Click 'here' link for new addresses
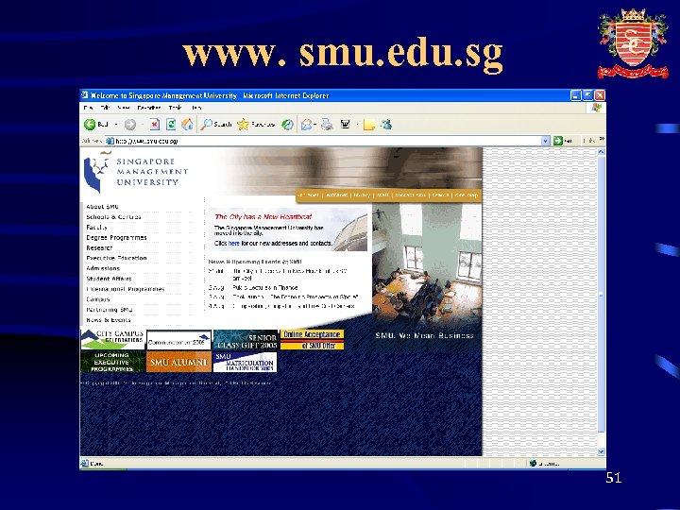The height and width of the screenshot is (510, 680). [234, 244]
